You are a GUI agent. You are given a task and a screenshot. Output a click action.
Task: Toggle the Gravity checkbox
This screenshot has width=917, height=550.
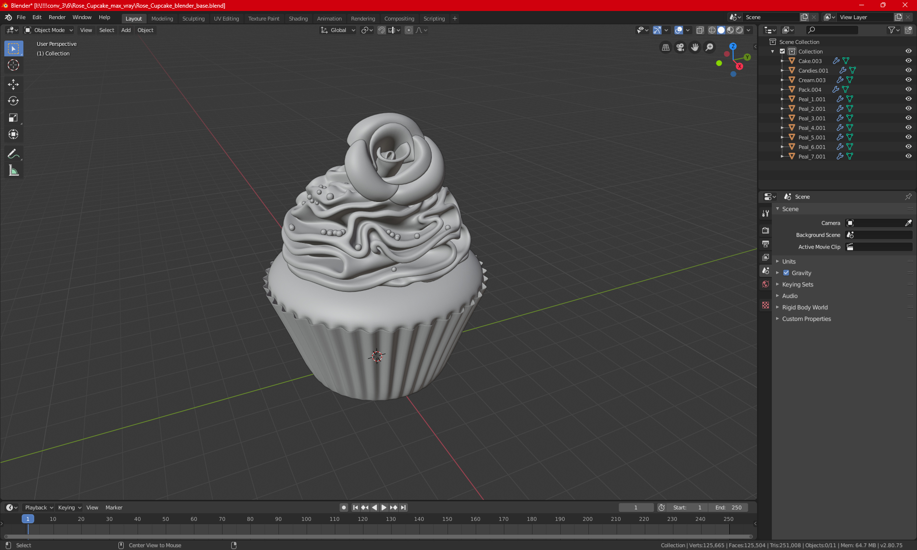pos(786,273)
